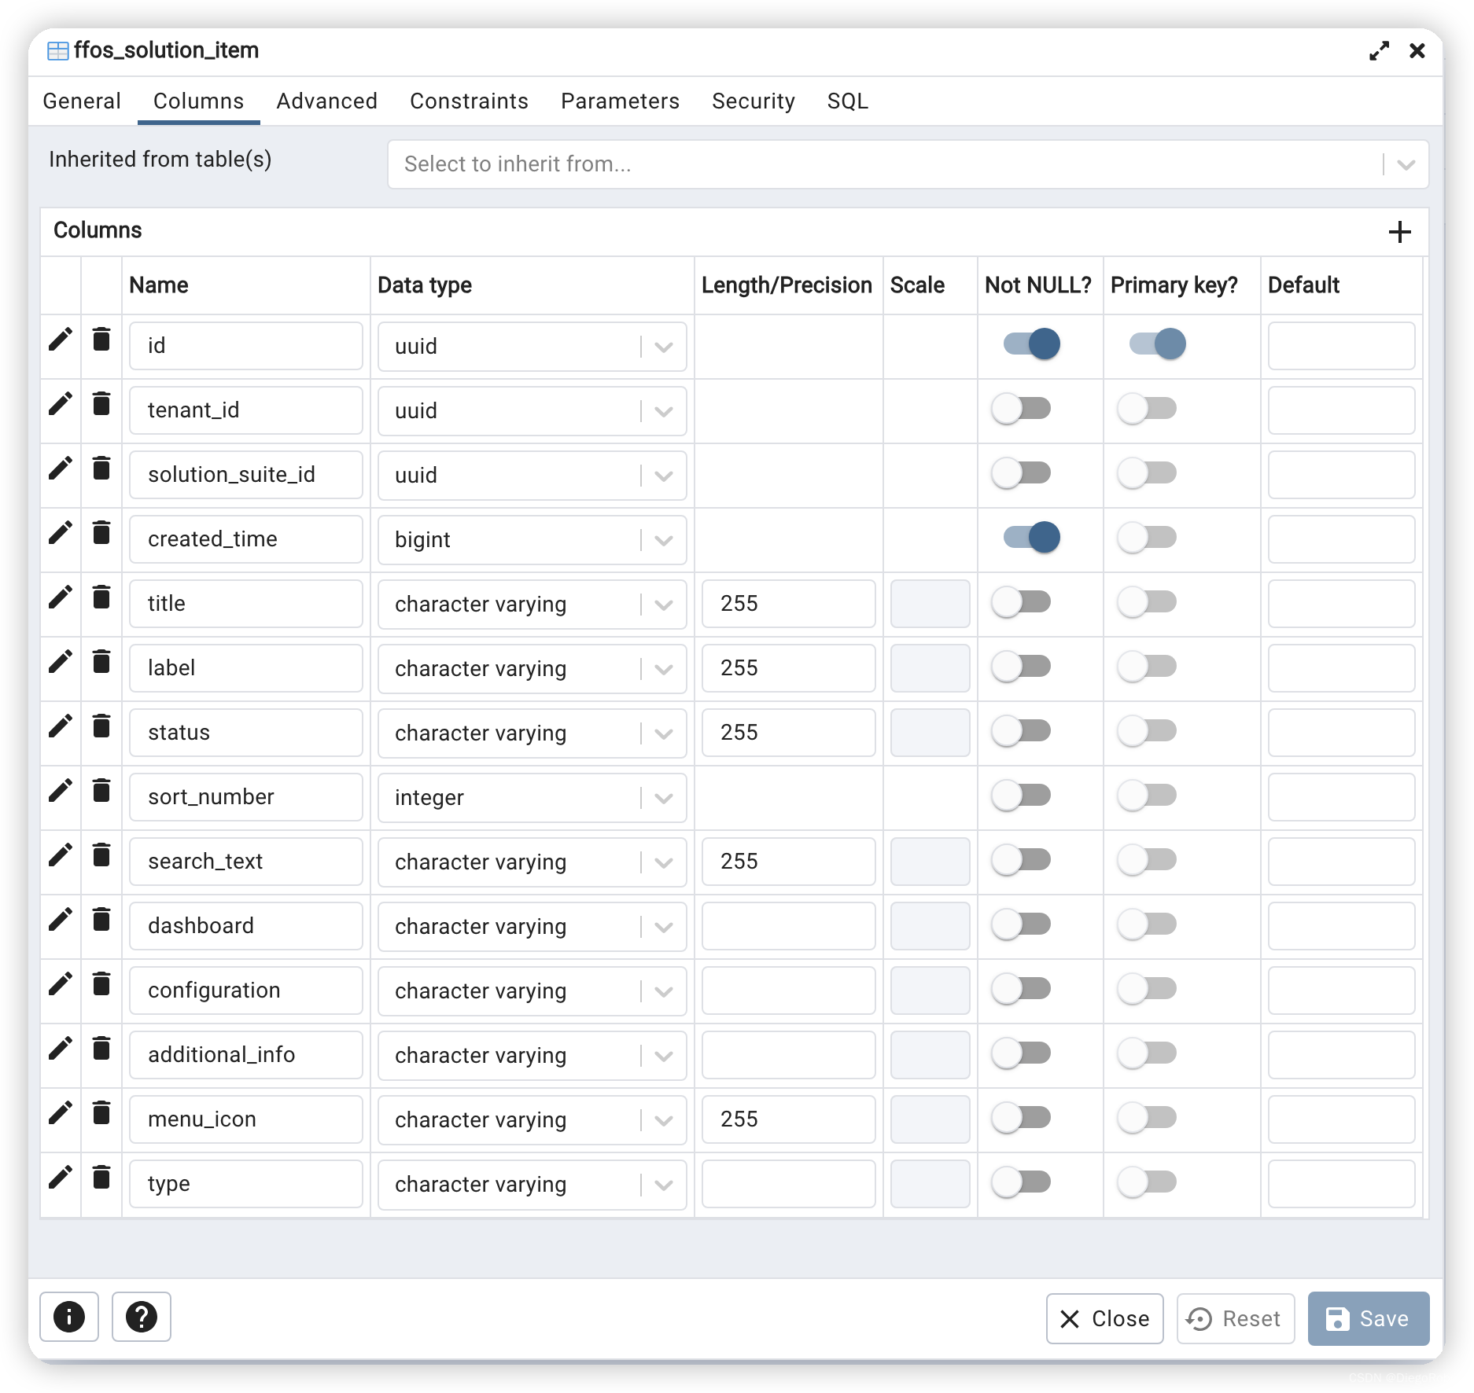Delete the solution_suite_id column

coord(101,469)
